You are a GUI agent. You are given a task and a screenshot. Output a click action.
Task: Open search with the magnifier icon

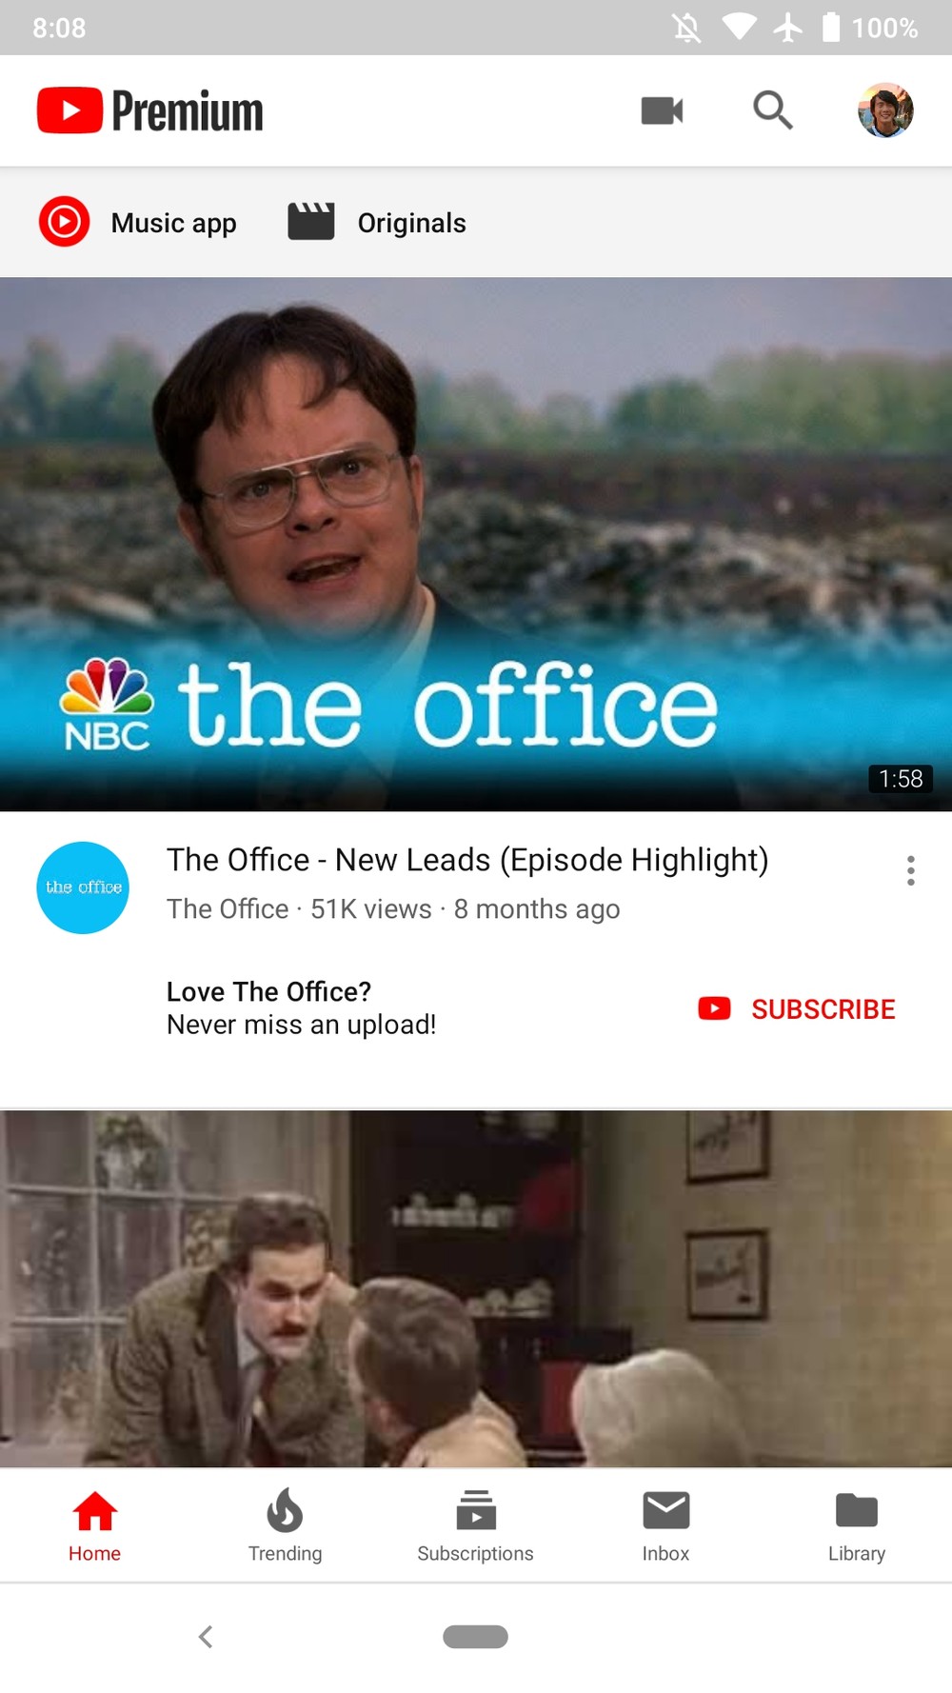coord(772,110)
